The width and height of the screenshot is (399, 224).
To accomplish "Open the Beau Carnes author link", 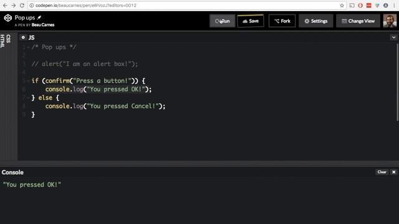I will [43, 25].
